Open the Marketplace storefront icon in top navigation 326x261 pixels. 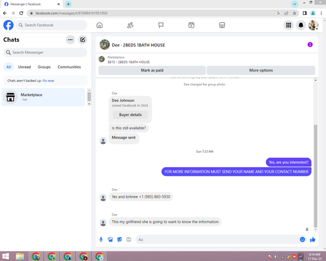(222, 25)
